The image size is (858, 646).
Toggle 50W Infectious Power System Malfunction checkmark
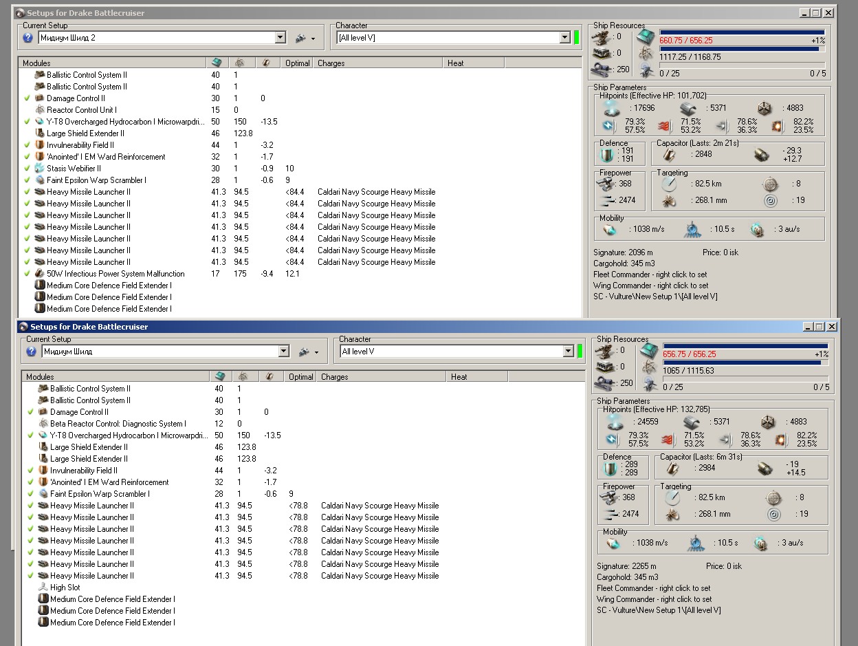27,274
